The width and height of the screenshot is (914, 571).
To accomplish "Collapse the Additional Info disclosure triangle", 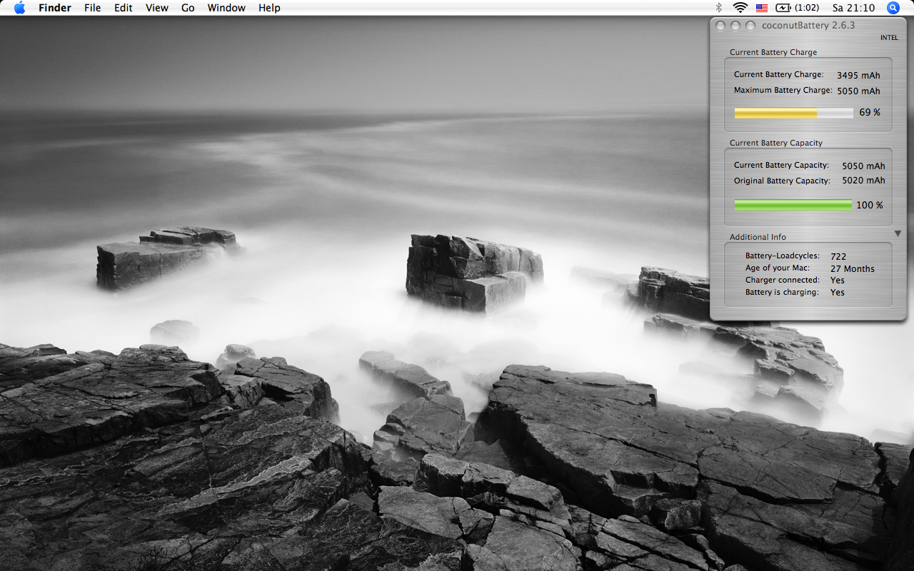I will tap(898, 234).
